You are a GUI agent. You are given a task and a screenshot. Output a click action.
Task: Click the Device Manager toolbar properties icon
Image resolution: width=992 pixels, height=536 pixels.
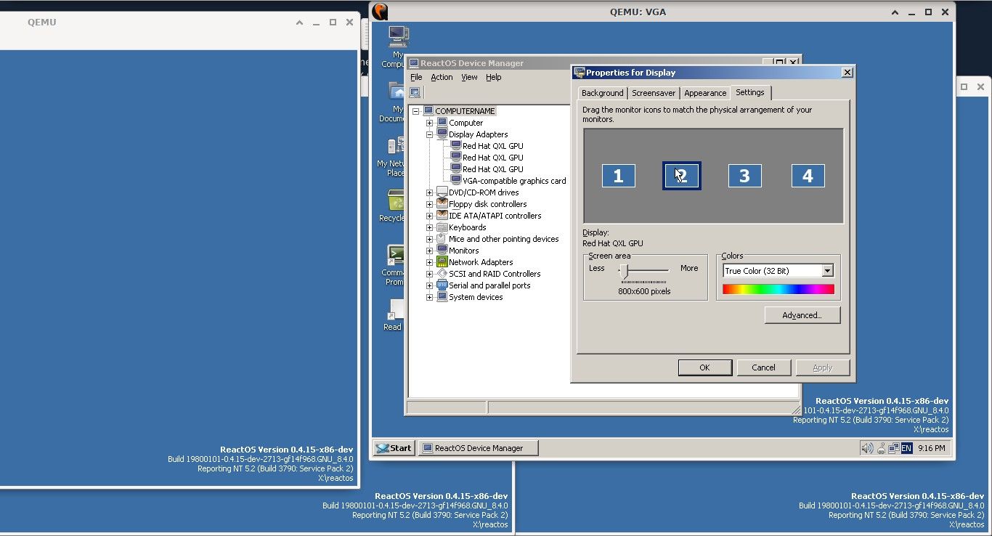(415, 92)
